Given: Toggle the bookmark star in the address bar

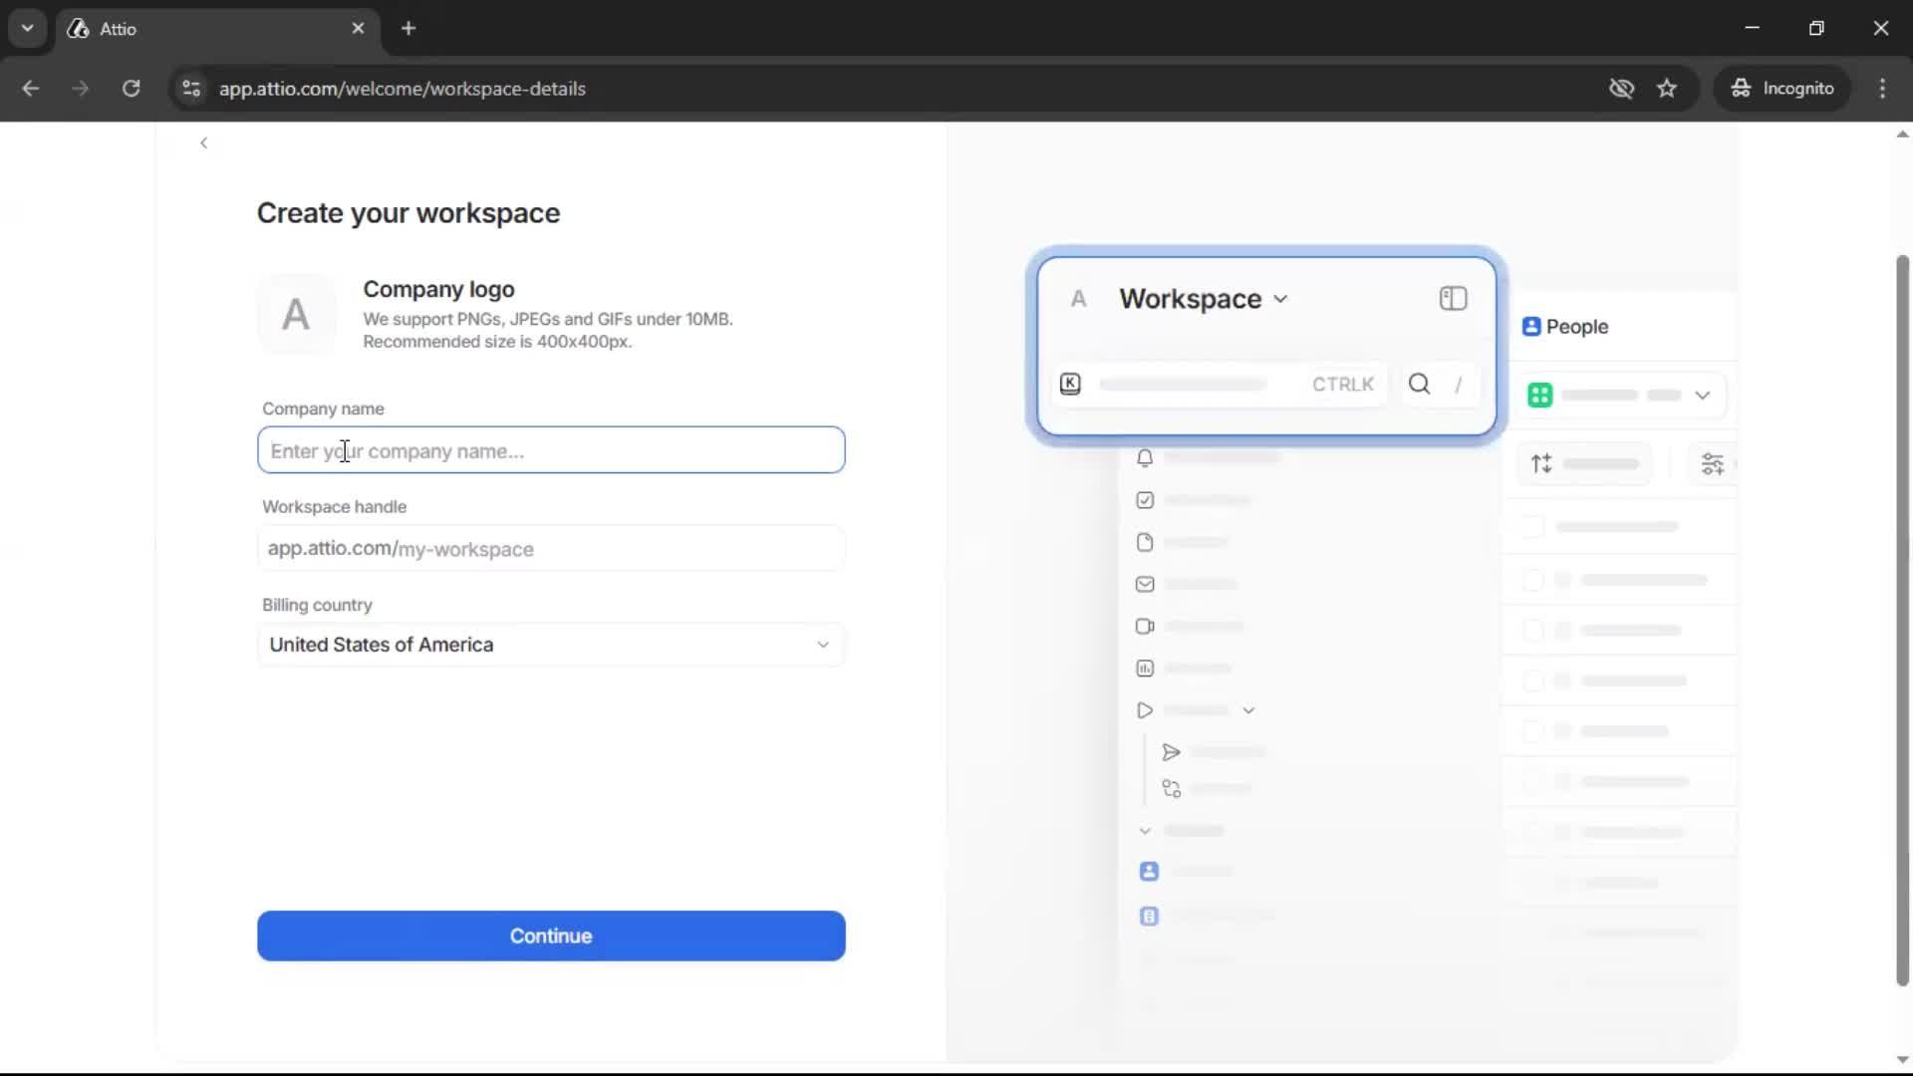Looking at the screenshot, I should [x=1668, y=88].
